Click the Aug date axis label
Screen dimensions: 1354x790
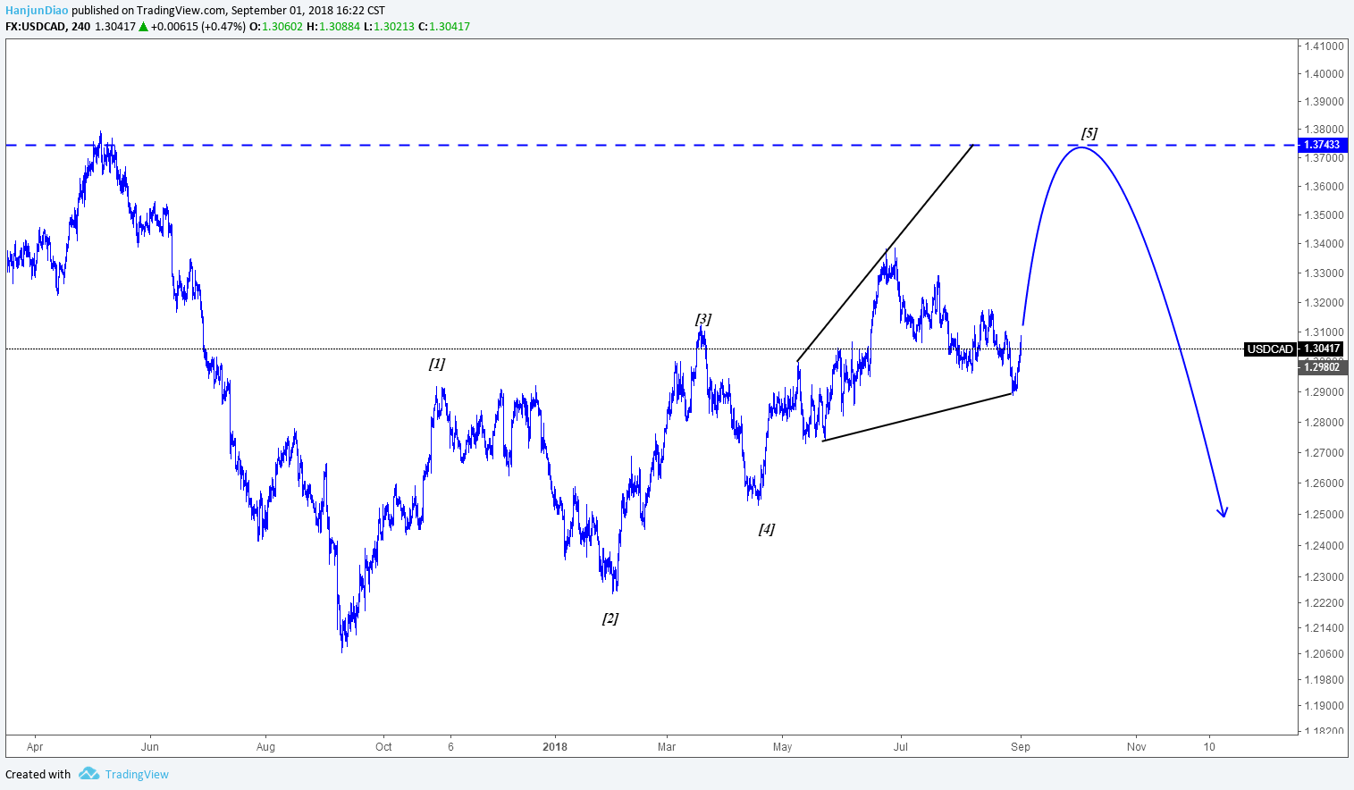click(x=265, y=747)
